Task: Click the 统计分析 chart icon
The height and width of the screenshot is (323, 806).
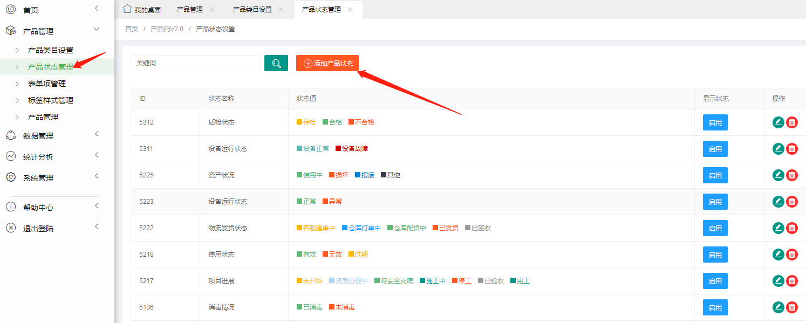Action: 11,156
